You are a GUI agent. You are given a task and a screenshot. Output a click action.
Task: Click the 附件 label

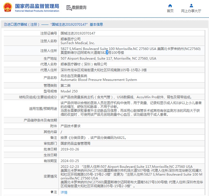click(x=54, y=126)
